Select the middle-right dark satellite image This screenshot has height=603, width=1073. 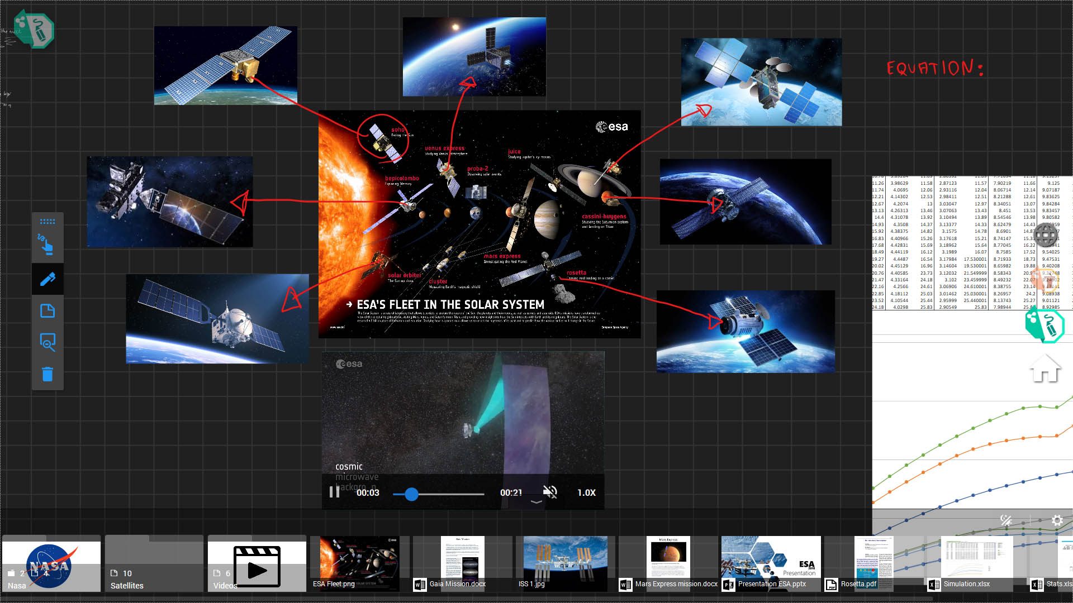point(746,202)
